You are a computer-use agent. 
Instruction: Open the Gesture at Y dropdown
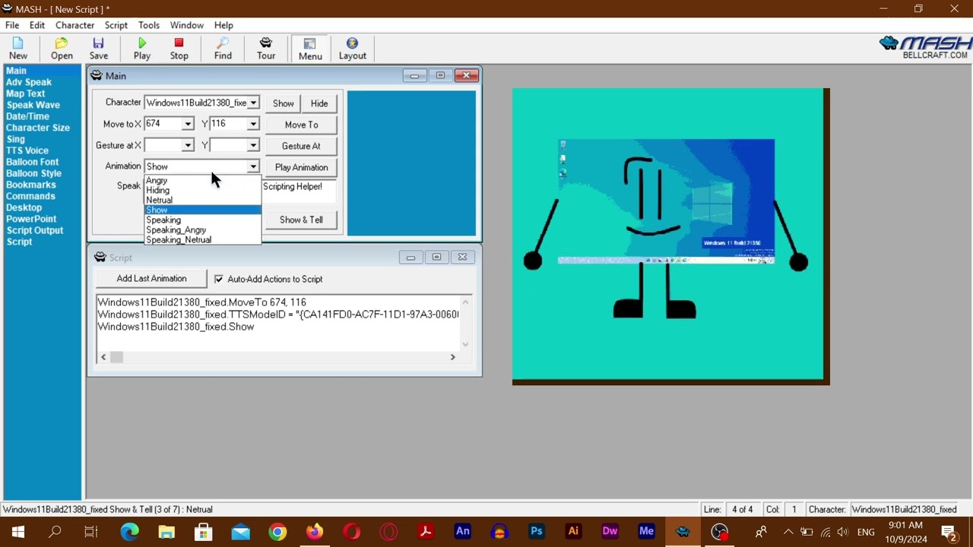(253, 145)
